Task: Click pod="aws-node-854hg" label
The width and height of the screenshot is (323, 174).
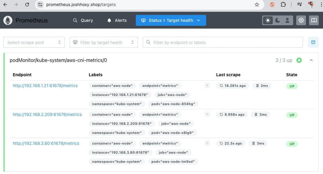Action: pyautogui.click(x=173, y=104)
